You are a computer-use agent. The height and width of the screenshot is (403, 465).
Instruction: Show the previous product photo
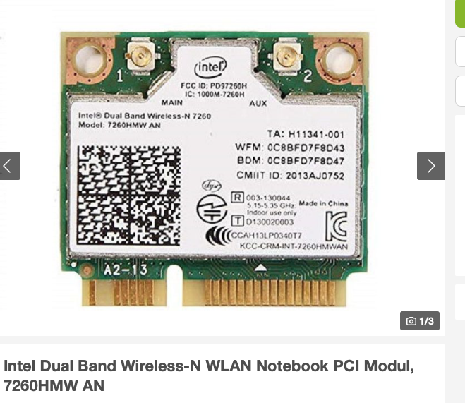[x=10, y=166]
